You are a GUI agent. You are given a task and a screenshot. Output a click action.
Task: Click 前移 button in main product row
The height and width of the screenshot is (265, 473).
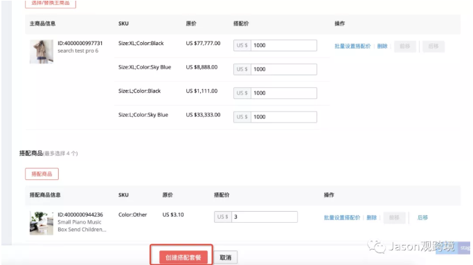click(405, 46)
